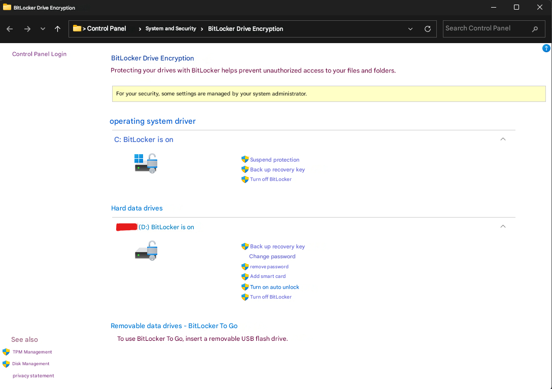Open System and Security breadcrumb
This screenshot has height=389, width=552.
click(x=171, y=28)
